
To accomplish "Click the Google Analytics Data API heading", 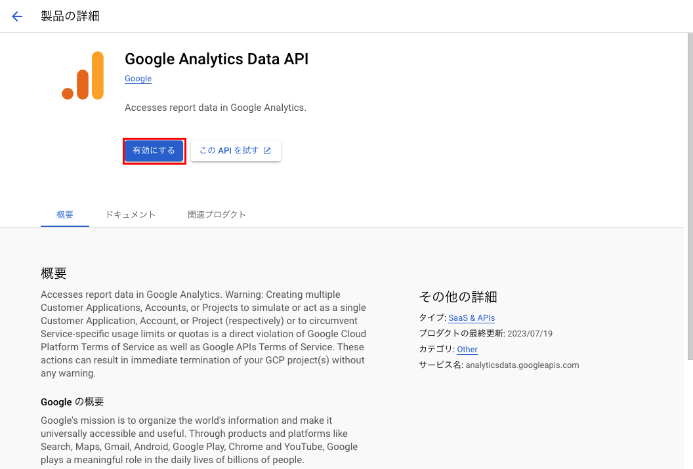I will [217, 59].
